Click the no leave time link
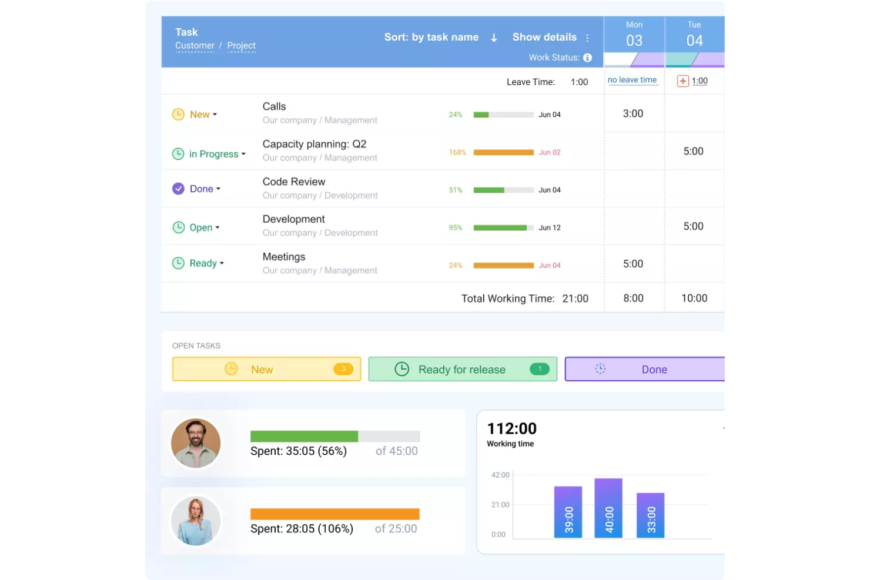The height and width of the screenshot is (580, 870). click(x=633, y=79)
